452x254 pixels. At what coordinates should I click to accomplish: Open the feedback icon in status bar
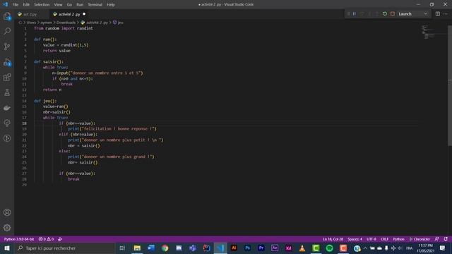point(437,239)
